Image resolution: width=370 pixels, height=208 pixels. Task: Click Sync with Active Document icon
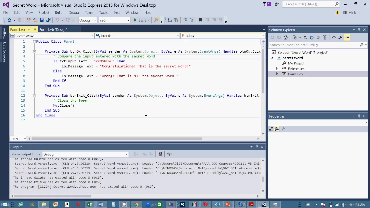click(x=305, y=38)
